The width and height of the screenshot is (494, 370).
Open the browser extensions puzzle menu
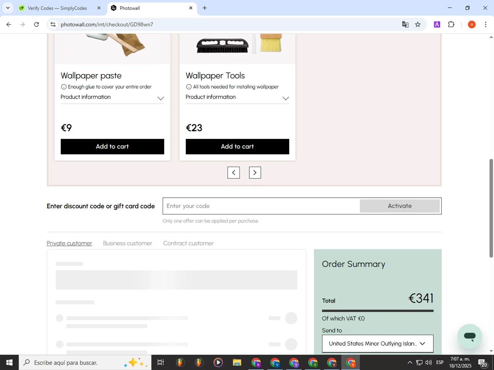point(451,24)
